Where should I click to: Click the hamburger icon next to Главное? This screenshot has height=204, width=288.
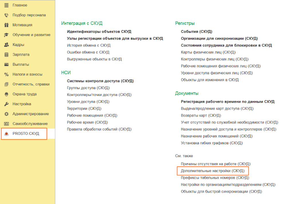click(x=6, y=5)
